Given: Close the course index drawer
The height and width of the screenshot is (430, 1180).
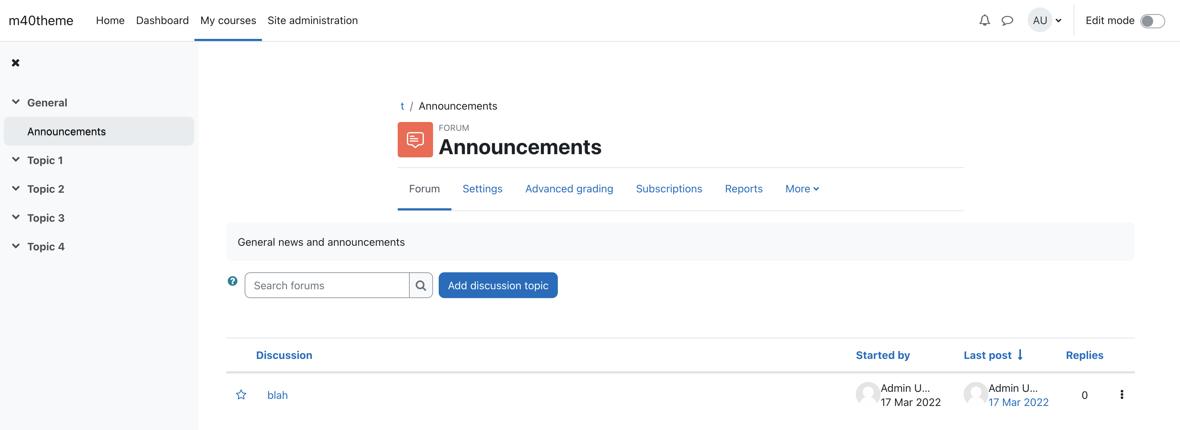Looking at the screenshot, I should [x=16, y=63].
